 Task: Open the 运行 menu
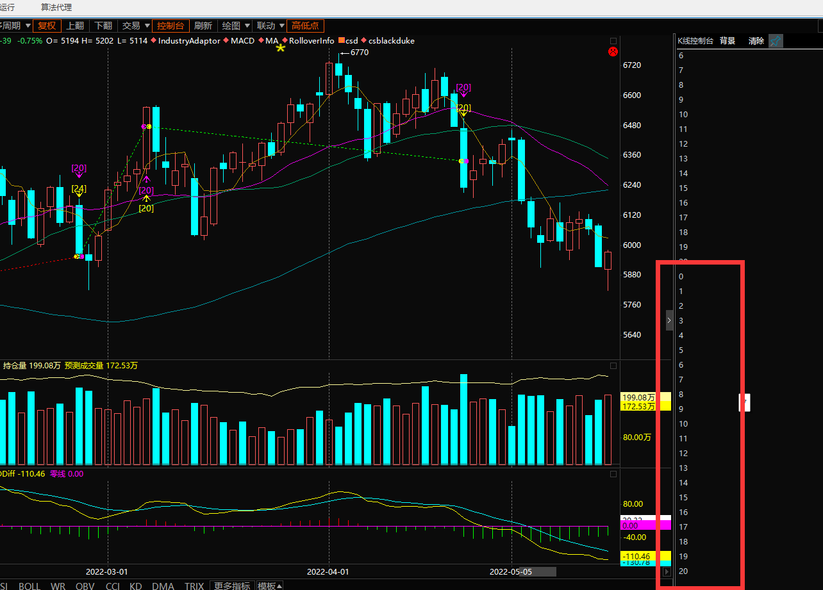[x=8, y=8]
